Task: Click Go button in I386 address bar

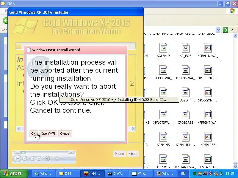Action: [x=228, y=30]
